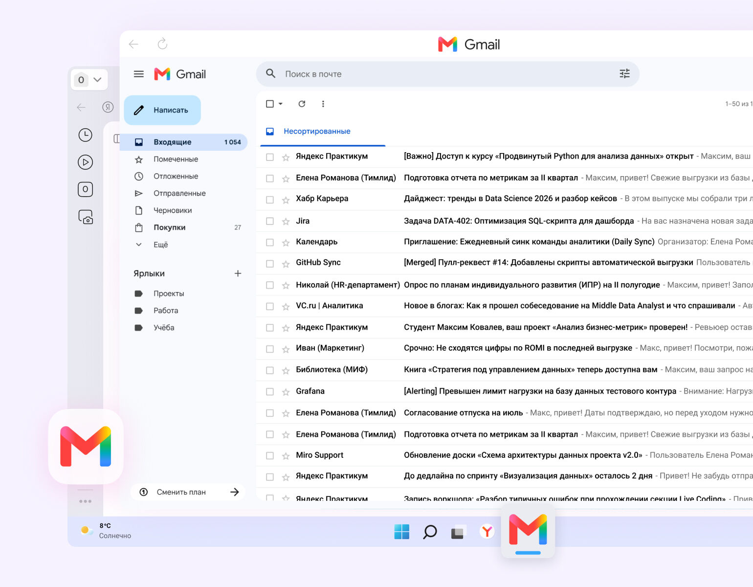The height and width of the screenshot is (587, 753).
Task: Open the Miro Support board update email
Action: click(x=505, y=455)
